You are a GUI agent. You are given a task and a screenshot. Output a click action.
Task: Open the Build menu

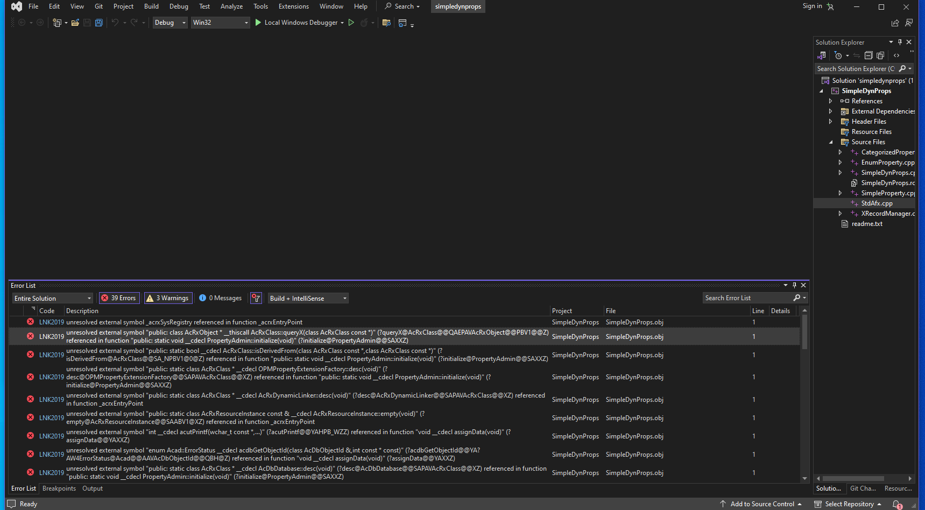pyautogui.click(x=151, y=6)
